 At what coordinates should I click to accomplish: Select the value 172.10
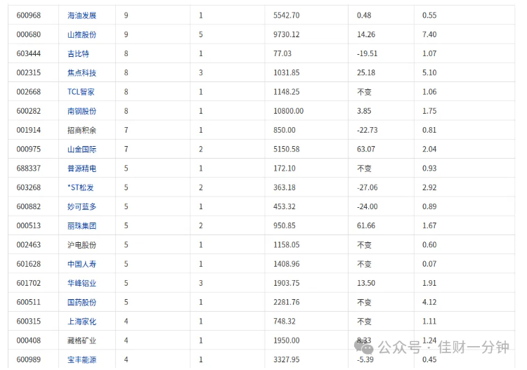285,169
